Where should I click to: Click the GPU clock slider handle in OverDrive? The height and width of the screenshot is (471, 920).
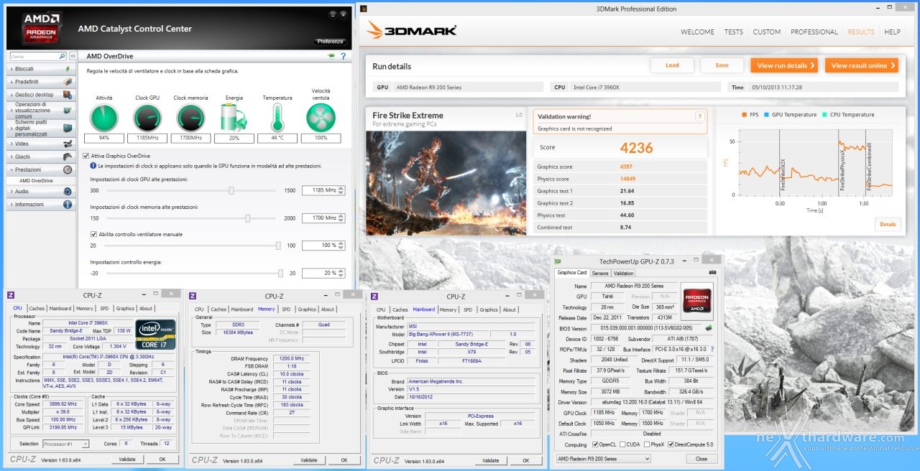coord(231,190)
